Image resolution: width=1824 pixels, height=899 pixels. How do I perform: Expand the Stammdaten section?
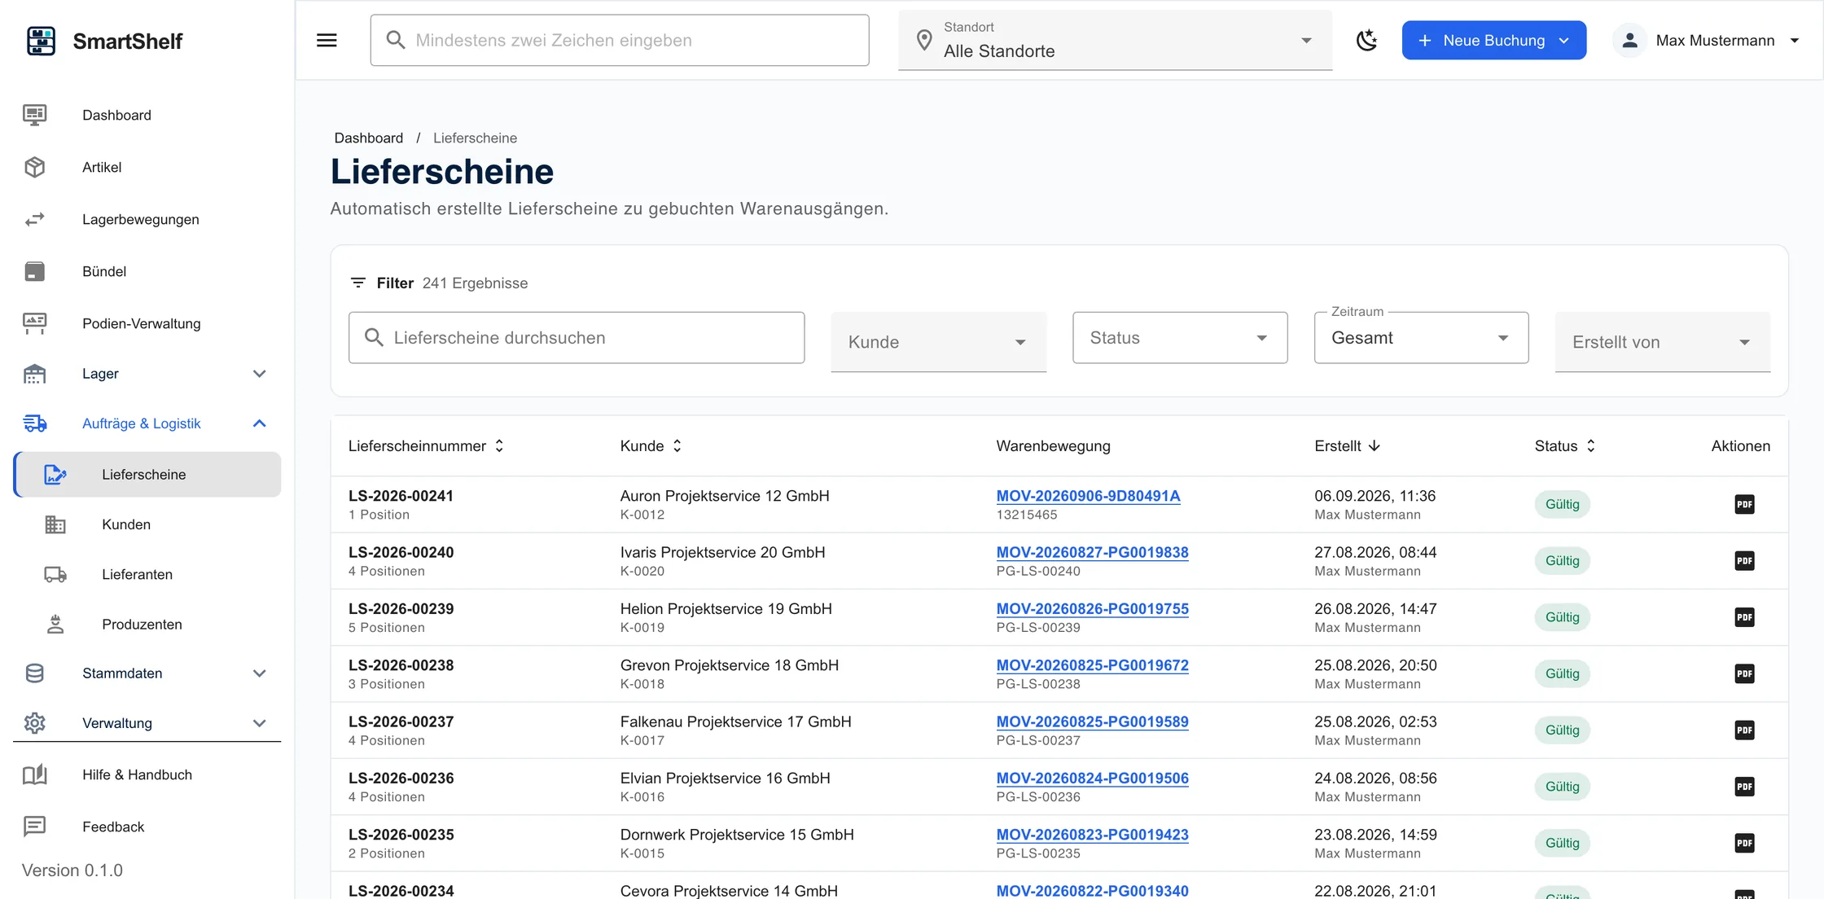click(147, 673)
